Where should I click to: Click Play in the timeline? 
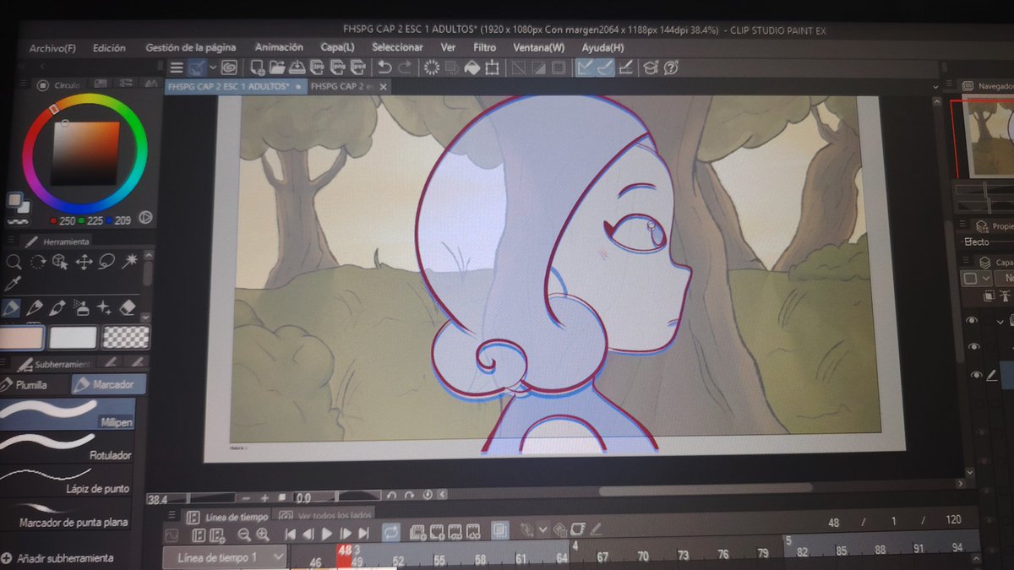327,534
